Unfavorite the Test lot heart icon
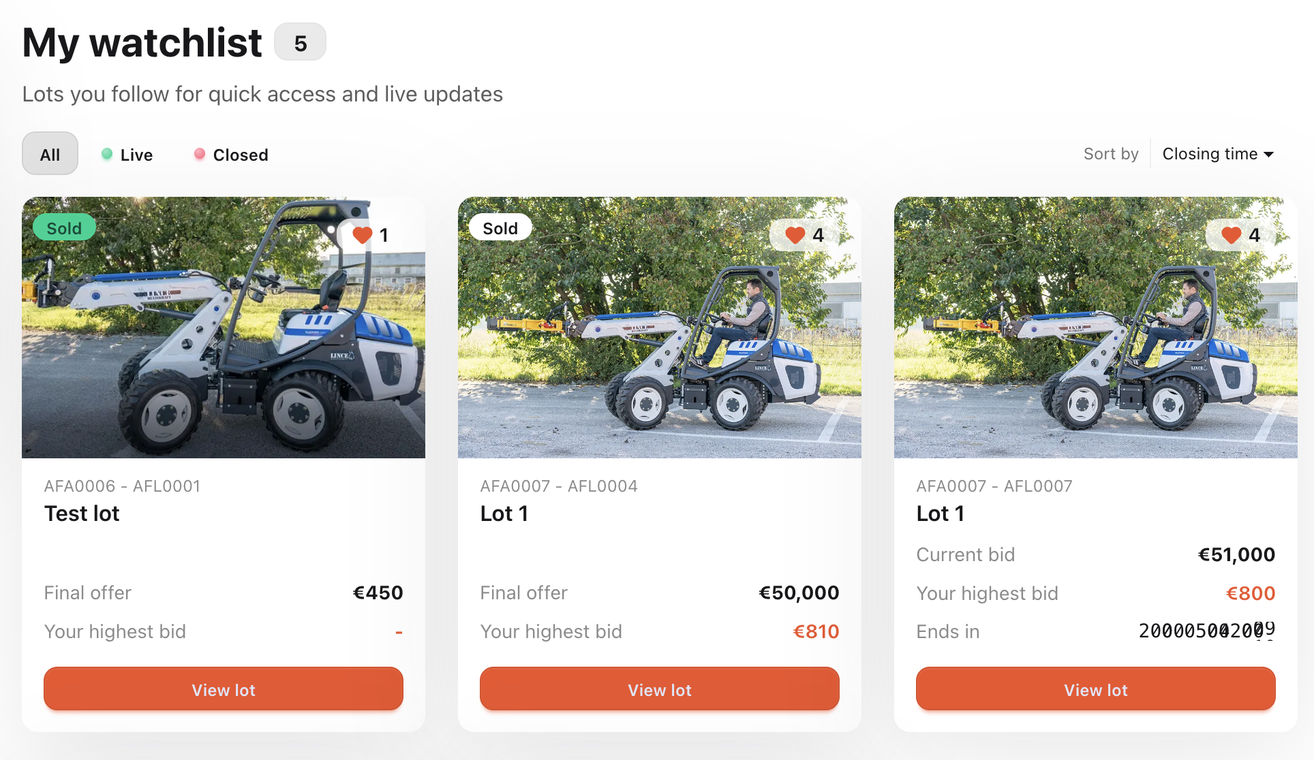The image size is (1314, 760). [362, 235]
